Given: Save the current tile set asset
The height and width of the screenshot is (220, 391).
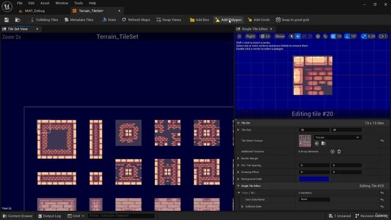Looking at the screenshot, I should 7,20.
